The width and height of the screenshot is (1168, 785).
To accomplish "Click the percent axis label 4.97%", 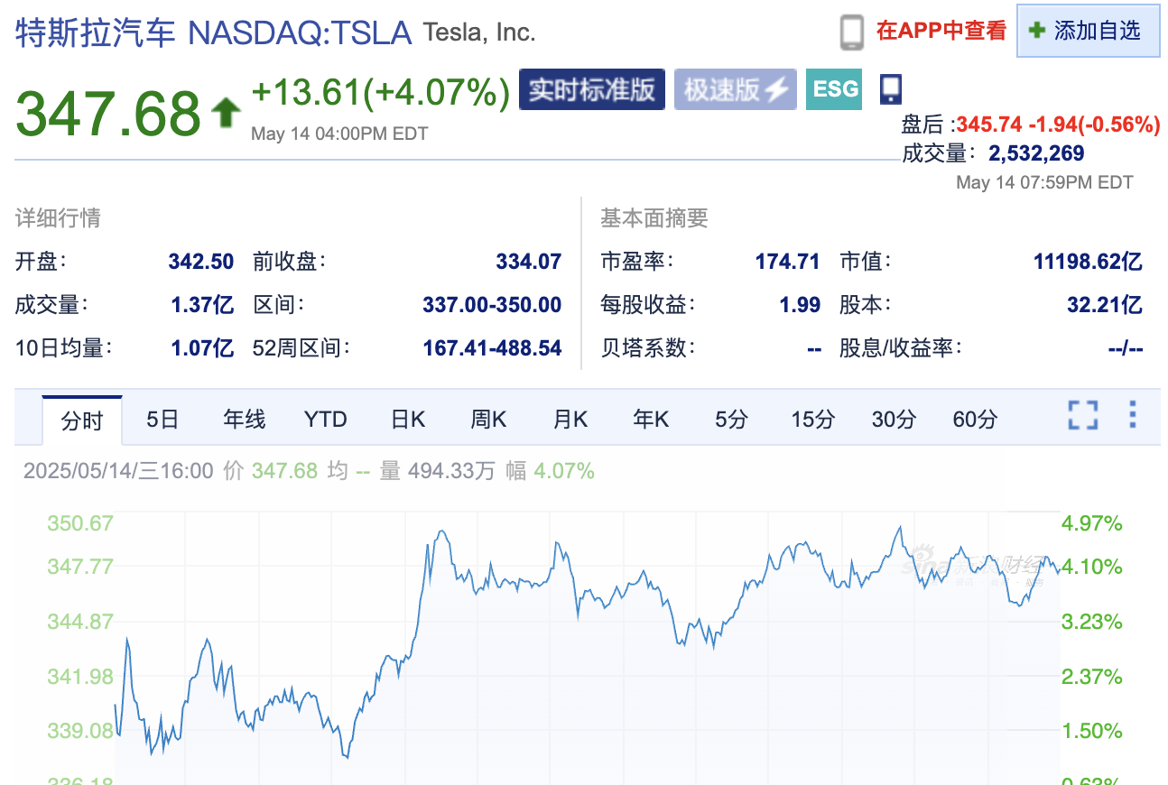I will coord(1094,523).
